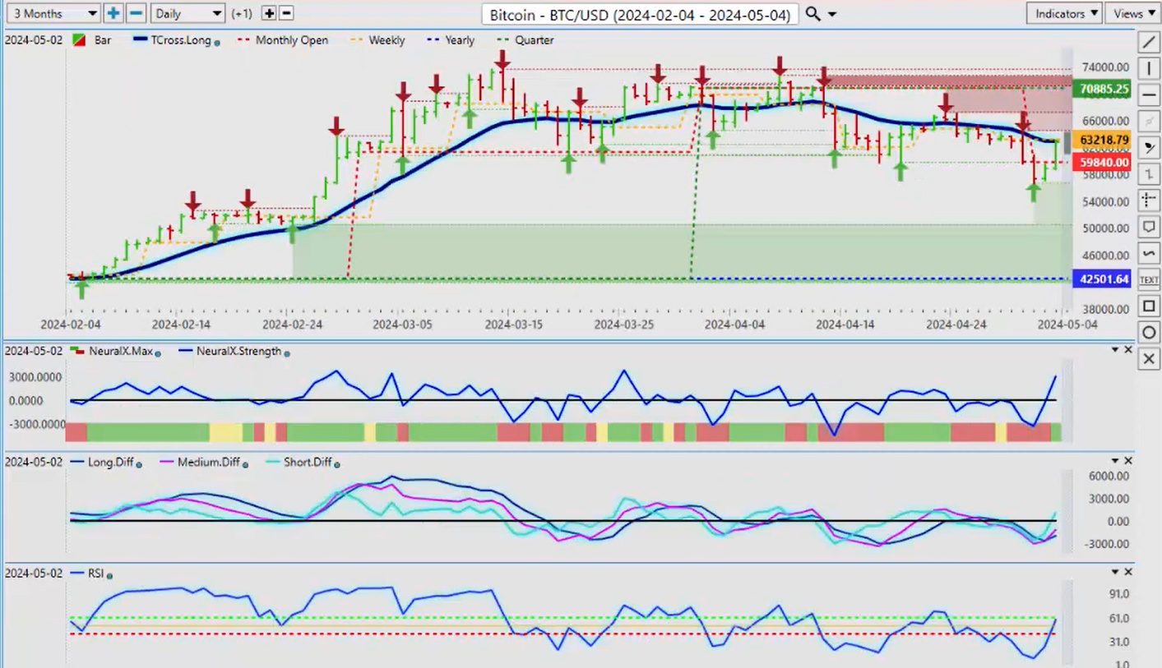Click the magnifier symbol search icon
The image size is (1162, 668).
tap(812, 14)
